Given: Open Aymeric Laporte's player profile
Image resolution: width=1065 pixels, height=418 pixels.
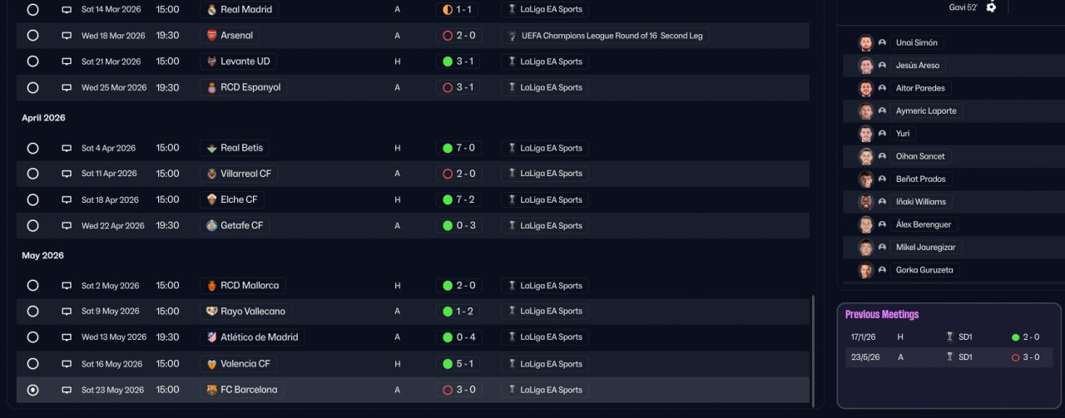Looking at the screenshot, I should [x=926, y=111].
